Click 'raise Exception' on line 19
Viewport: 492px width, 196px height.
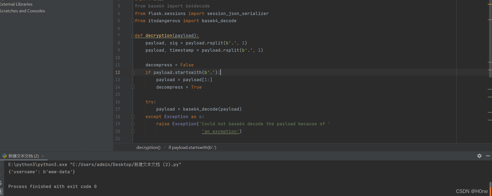point(176,124)
